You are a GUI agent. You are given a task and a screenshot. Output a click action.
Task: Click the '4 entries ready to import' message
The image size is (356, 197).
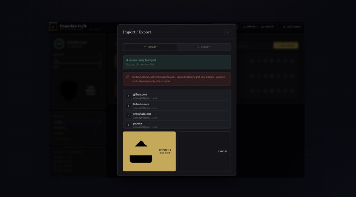[x=141, y=60]
